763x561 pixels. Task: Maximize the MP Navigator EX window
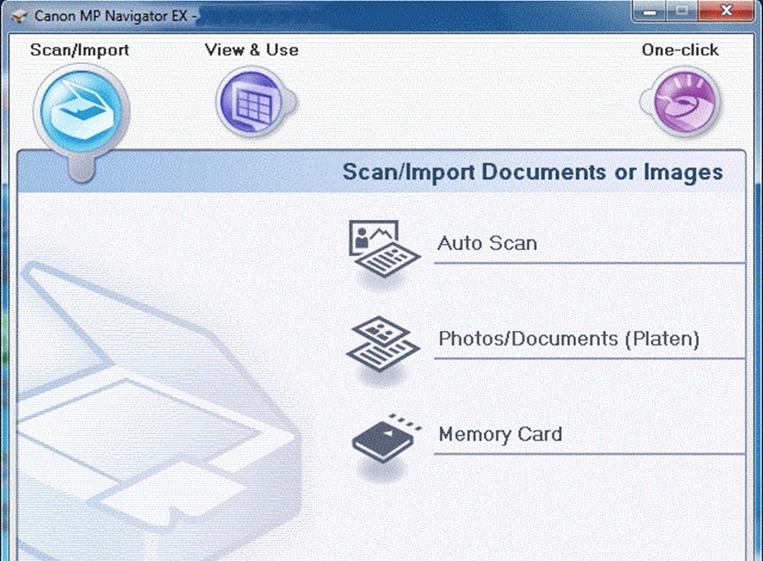(682, 11)
